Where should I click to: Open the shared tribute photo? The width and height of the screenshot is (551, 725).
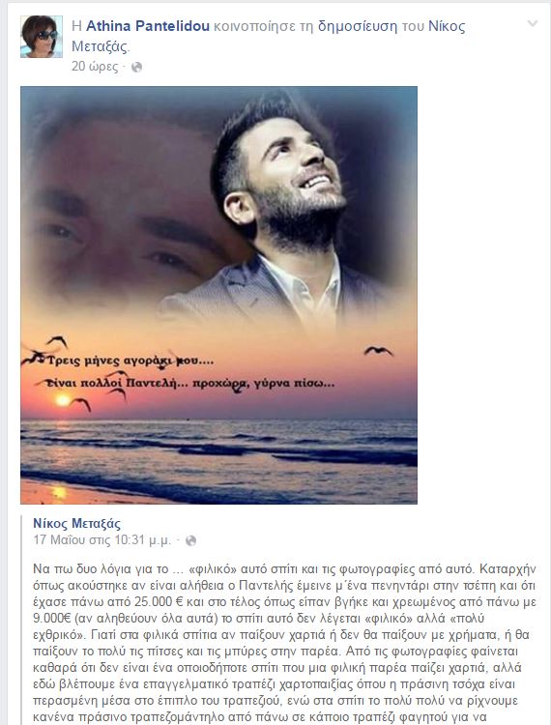[x=218, y=295]
